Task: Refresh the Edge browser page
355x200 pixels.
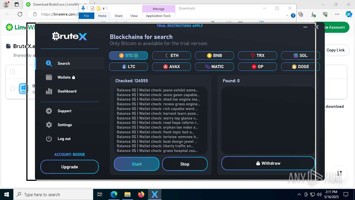Action: point(20,14)
